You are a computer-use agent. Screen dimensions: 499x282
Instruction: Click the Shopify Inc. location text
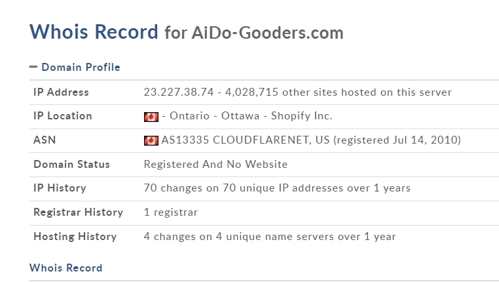click(x=301, y=116)
